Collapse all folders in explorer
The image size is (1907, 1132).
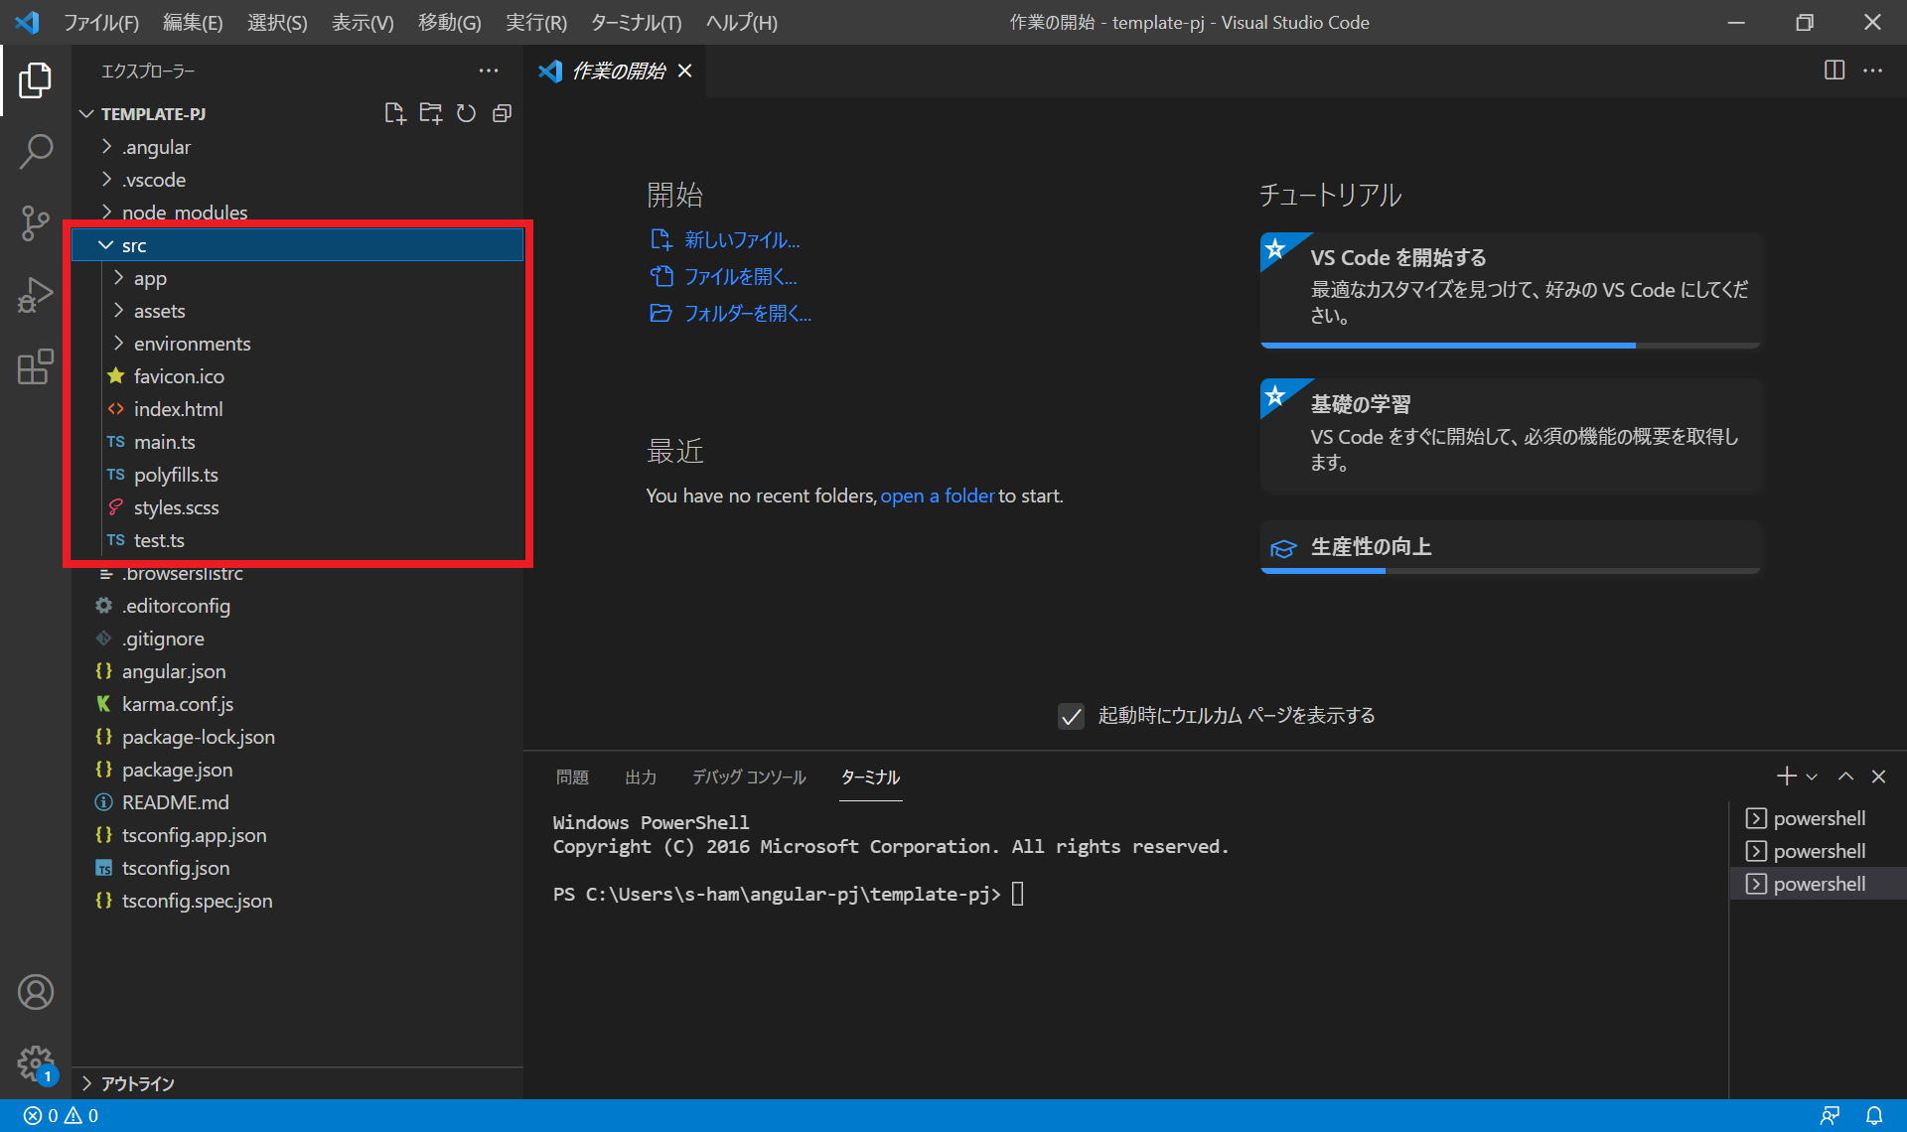pyautogui.click(x=502, y=113)
